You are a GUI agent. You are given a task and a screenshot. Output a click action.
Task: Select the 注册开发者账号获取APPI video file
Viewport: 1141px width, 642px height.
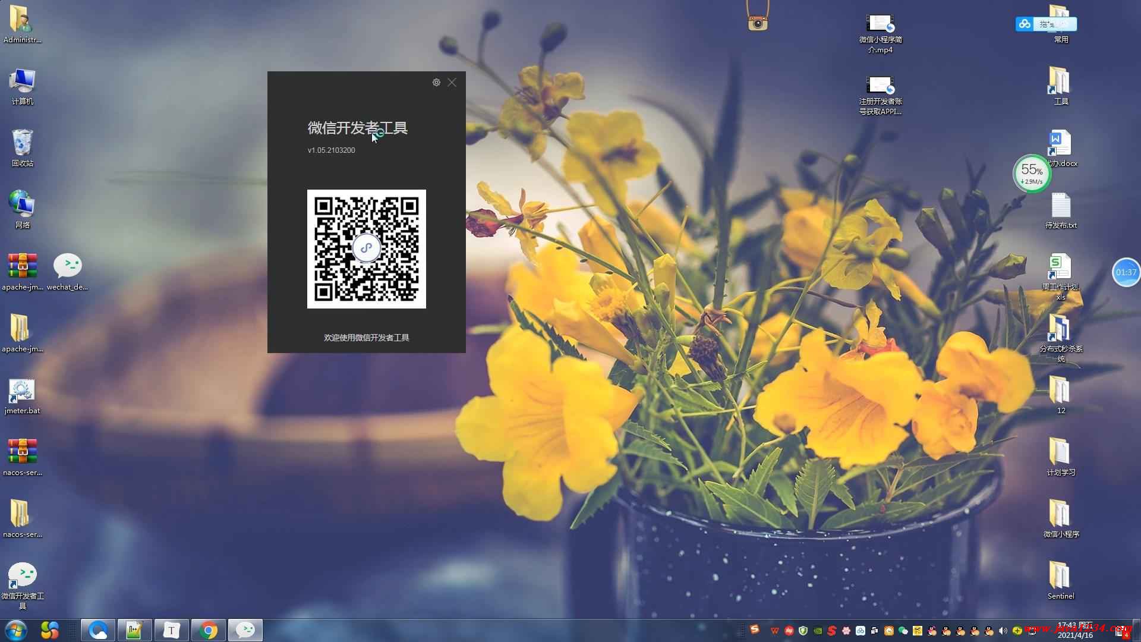point(880,96)
